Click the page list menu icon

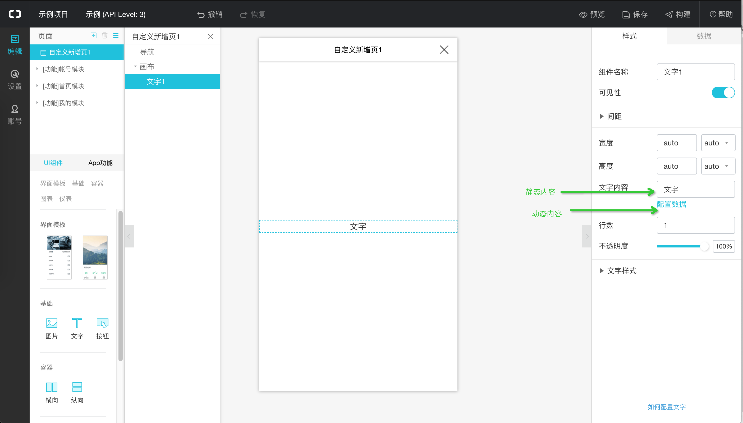click(x=116, y=35)
